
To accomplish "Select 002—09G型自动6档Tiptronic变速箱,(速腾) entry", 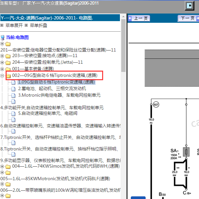I will [x=55, y=76].
